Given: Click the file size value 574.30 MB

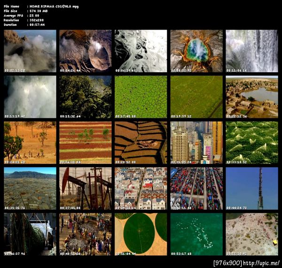Looking at the screenshot, I should [39, 11].
